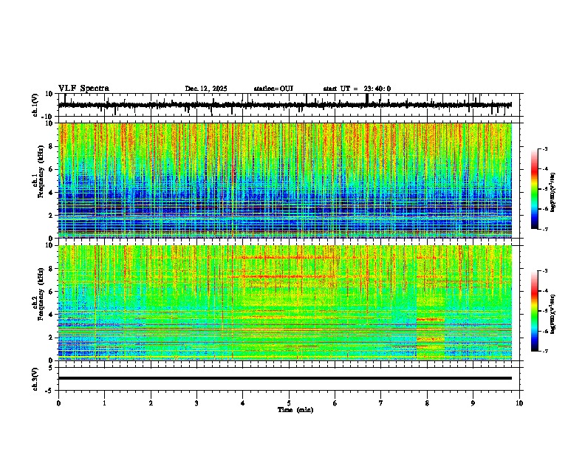Click the "-3" label on ch.1 colorbar
585x452 pixels.
pyautogui.click(x=545, y=149)
